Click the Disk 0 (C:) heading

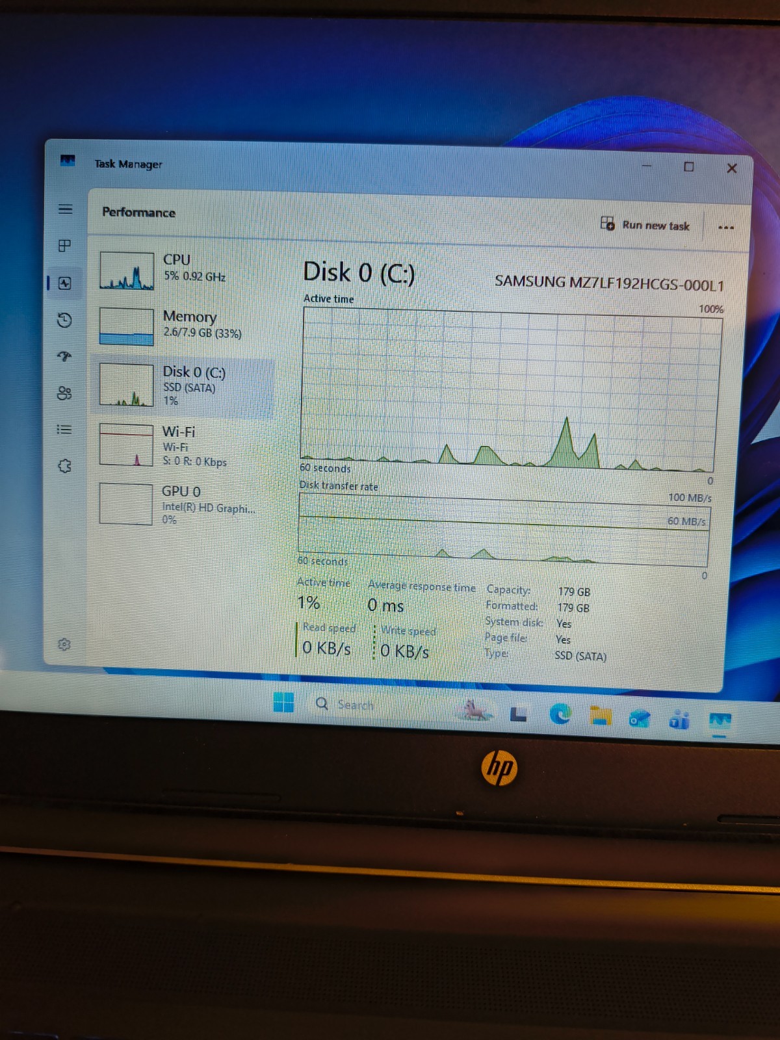(359, 273)
